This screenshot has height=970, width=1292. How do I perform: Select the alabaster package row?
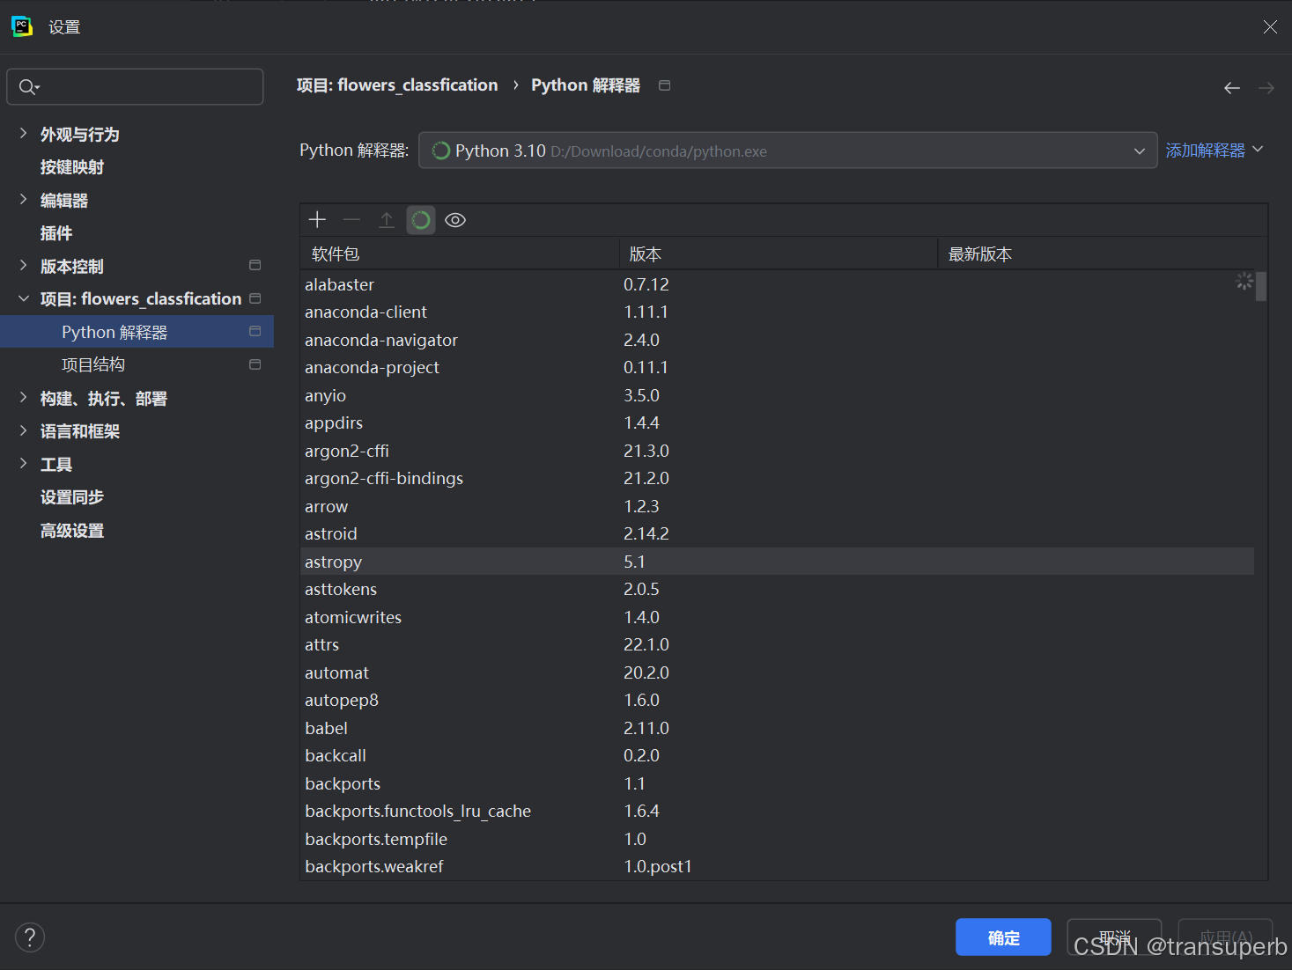pyautogui.click(x=777, y=284)
